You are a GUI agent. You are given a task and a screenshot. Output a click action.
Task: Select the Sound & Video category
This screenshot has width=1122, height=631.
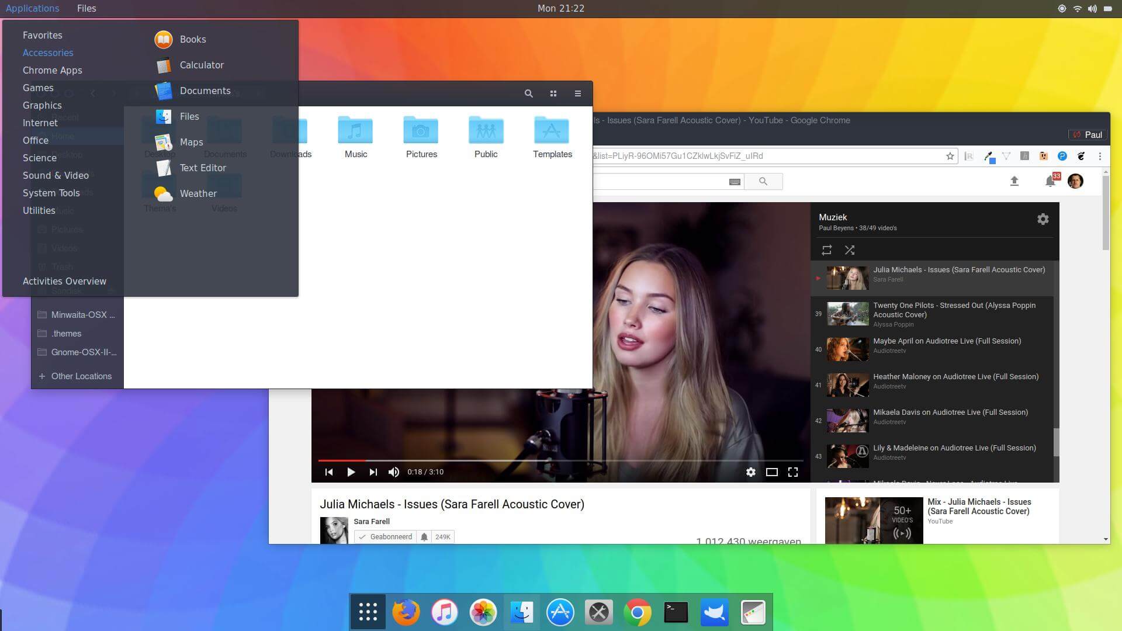pyautogui.click(x=56, y=175)
